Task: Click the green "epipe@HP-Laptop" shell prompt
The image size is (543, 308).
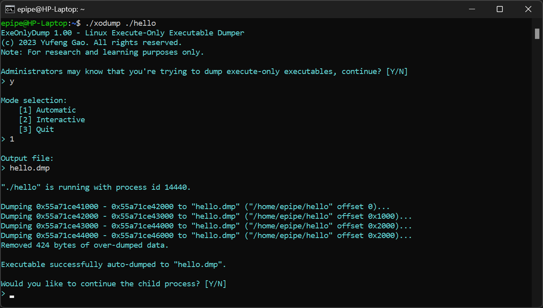Action: tap(34, 23)
